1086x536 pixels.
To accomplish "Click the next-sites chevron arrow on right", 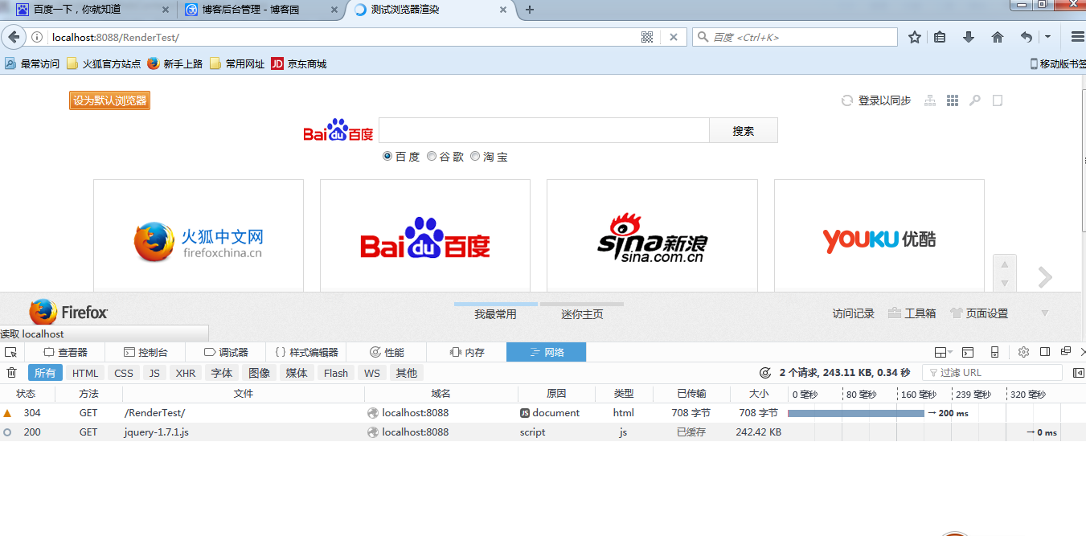I will point(1045,277).
